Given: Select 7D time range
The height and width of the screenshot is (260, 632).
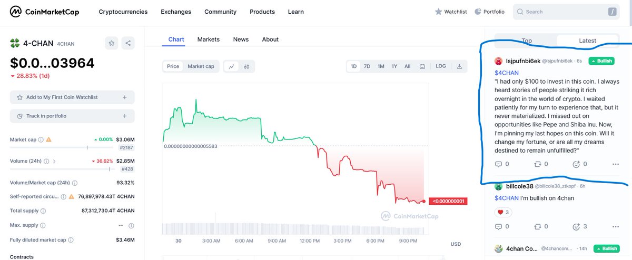Looking at the screenshot, I should pyautogui.click(x=367, y=66).
